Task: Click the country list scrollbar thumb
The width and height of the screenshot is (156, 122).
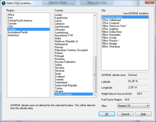Action: [95, 75]
